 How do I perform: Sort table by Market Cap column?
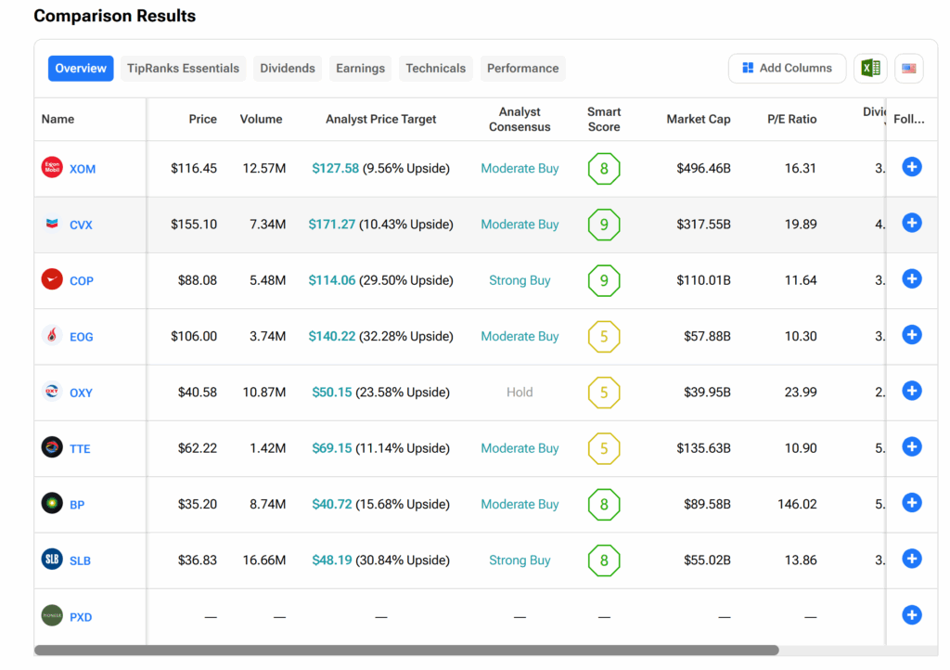point(698,119)
